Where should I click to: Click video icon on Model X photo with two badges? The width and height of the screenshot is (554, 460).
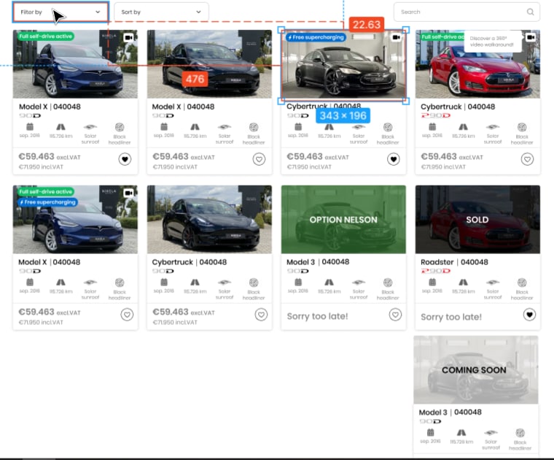(x=128, y=193)
